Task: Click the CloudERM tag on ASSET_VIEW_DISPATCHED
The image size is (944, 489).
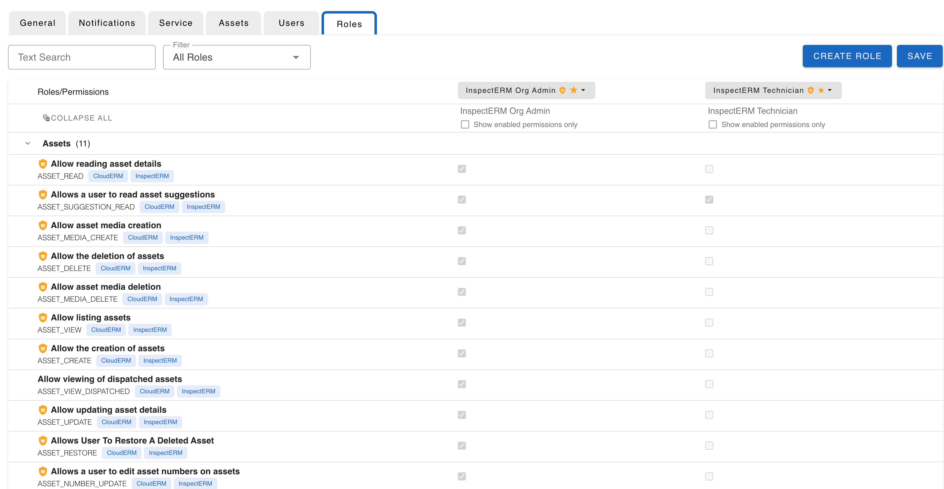Action: tap(154, 392)
